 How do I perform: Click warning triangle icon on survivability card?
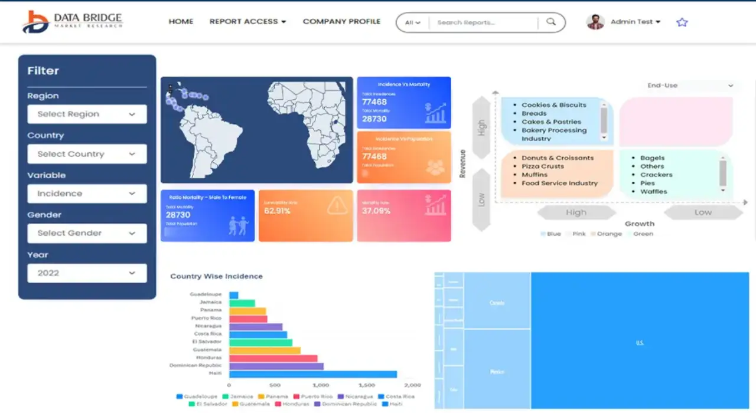click(337, 205)
